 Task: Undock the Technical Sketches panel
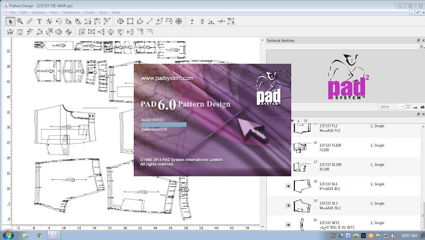(418, 40)
